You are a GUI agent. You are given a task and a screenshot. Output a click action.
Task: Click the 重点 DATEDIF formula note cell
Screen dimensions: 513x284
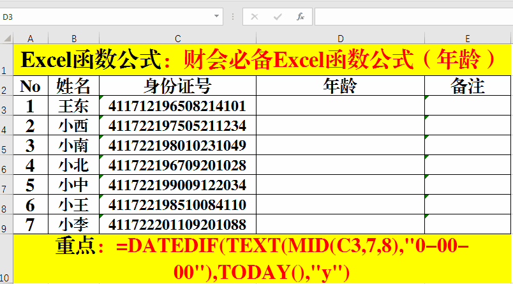262,259
